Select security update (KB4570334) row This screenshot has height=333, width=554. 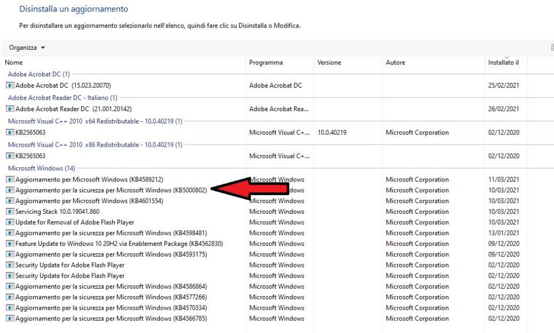pyautogui.click(x=111, y=308)
